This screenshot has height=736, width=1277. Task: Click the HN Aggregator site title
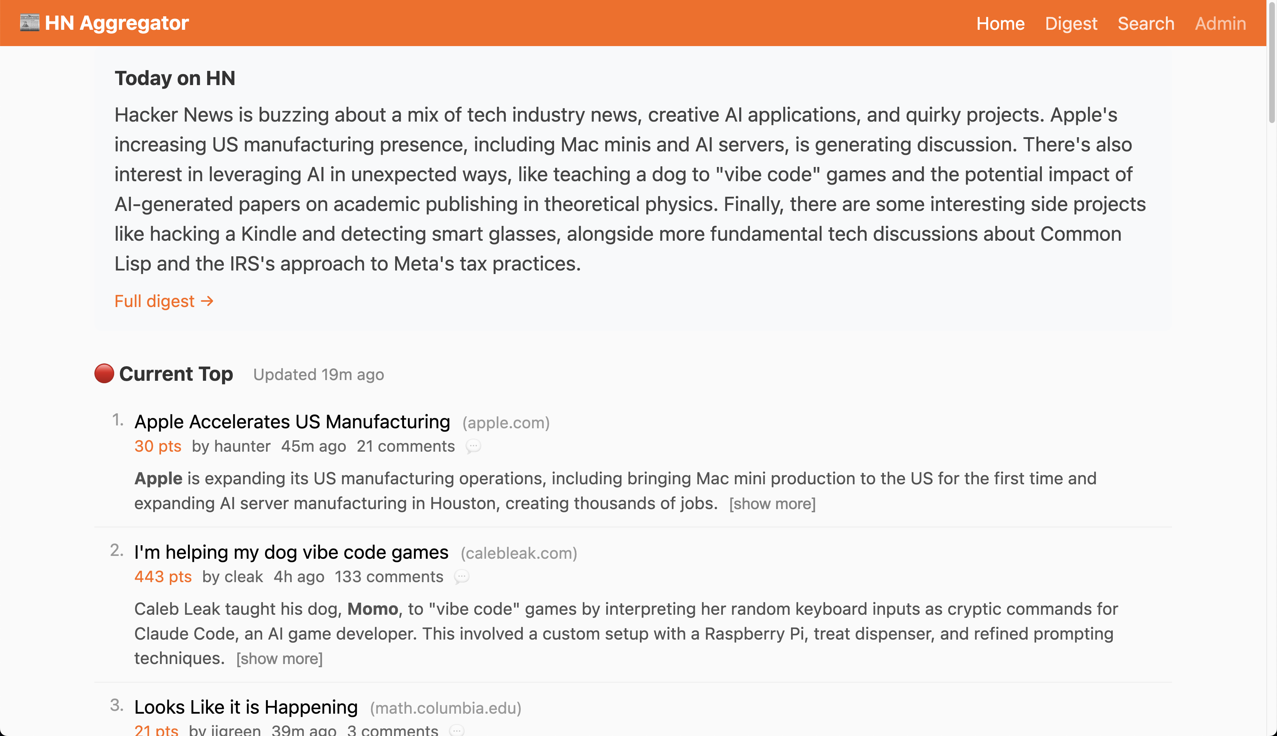tap(116, 23)
